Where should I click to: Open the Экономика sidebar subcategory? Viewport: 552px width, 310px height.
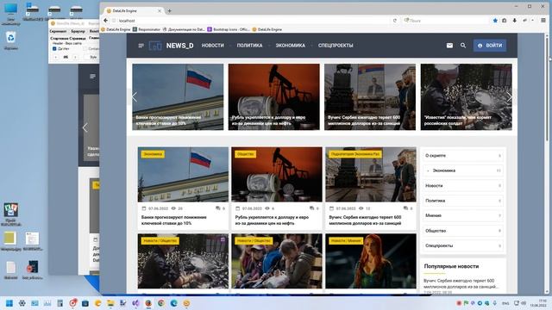coord(463,170)
